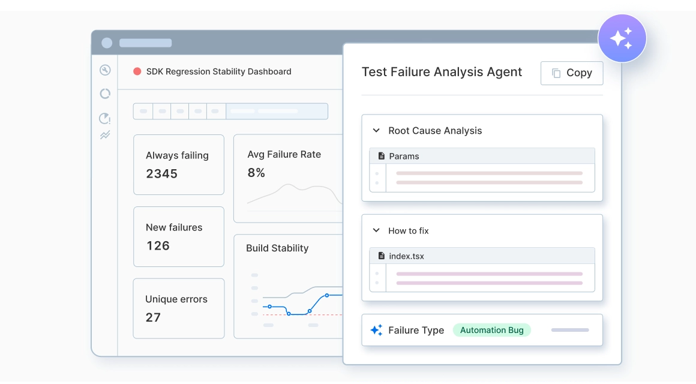Collapse the How to fix section
Image resolution: width=696 pixels, height=384 pixels.
pyautogui.click(x=376, y=230)
